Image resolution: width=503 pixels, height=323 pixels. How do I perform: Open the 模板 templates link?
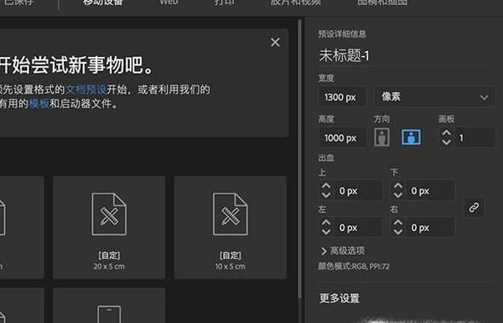[x=39, y=103]
